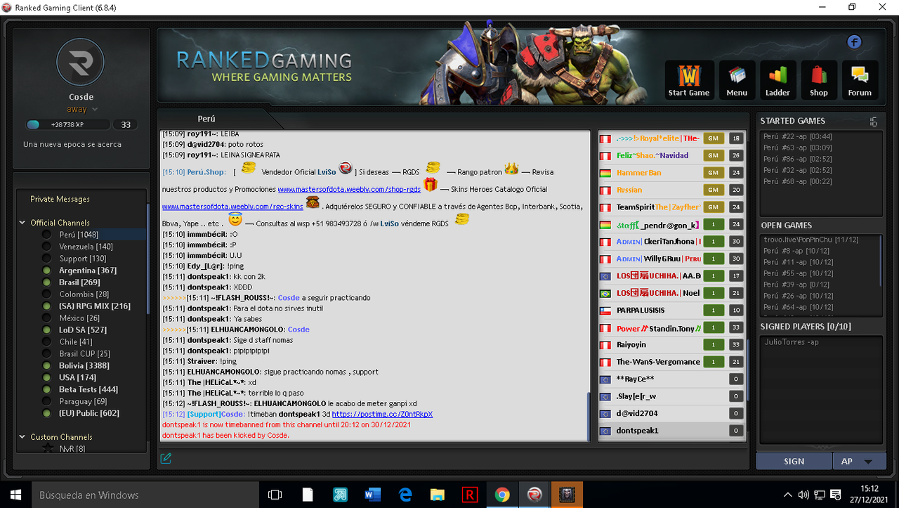
Task: Switch to the Perú chat tab
Action: click(206, 119)
